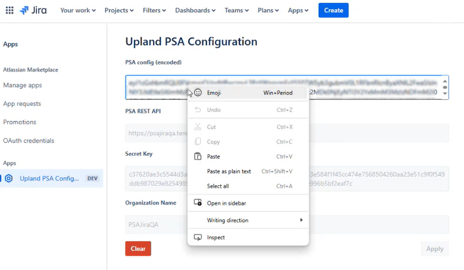Click the Organization Name label

(150, 203)
